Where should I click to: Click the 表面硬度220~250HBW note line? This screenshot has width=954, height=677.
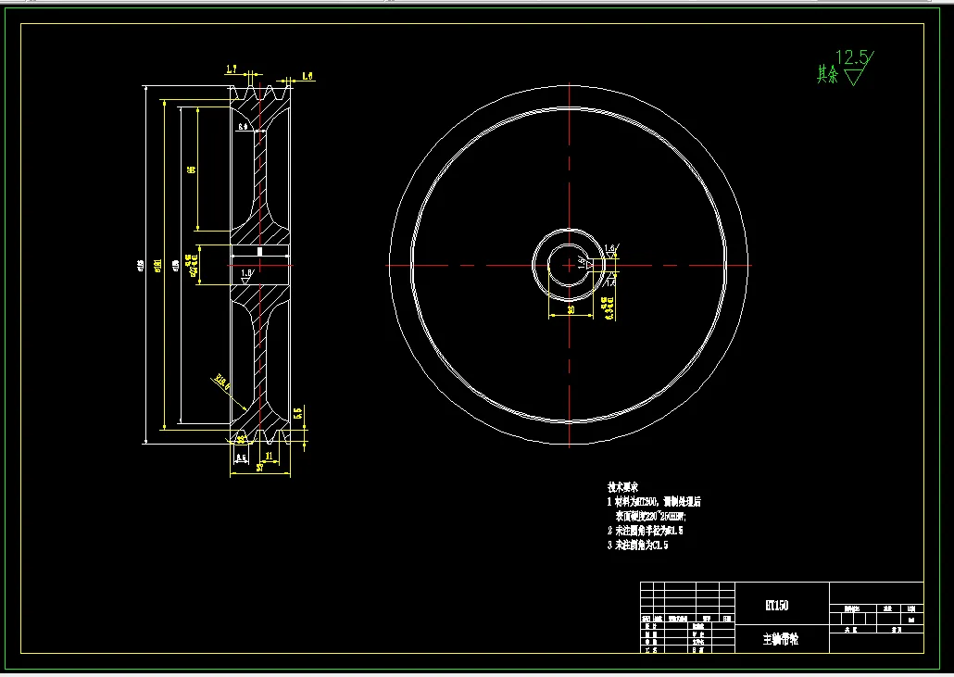pyautogui.click(x=650, y=517)
